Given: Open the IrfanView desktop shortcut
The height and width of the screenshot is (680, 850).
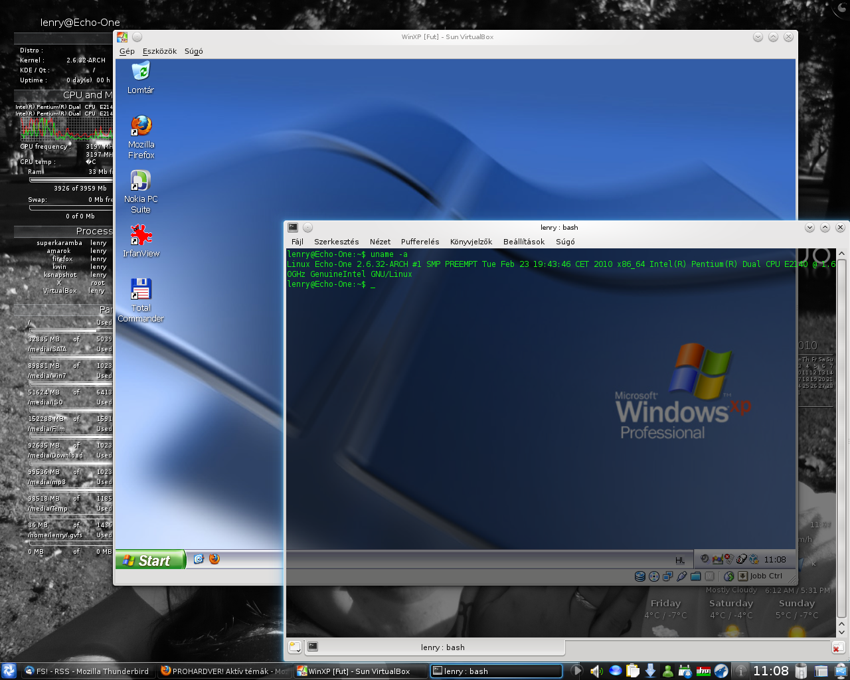Looking at the screenshot, I should (x=141, y=241).
